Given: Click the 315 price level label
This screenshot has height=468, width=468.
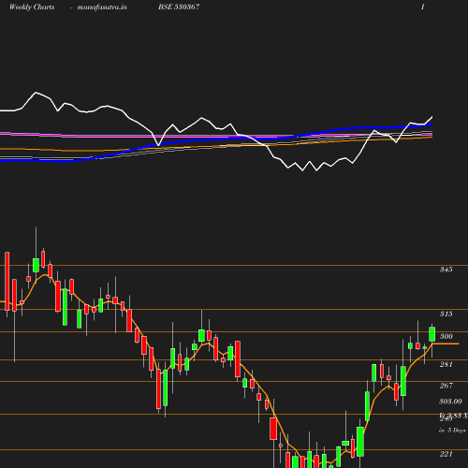Looking at the screenshot, I should tap(446, 314).
